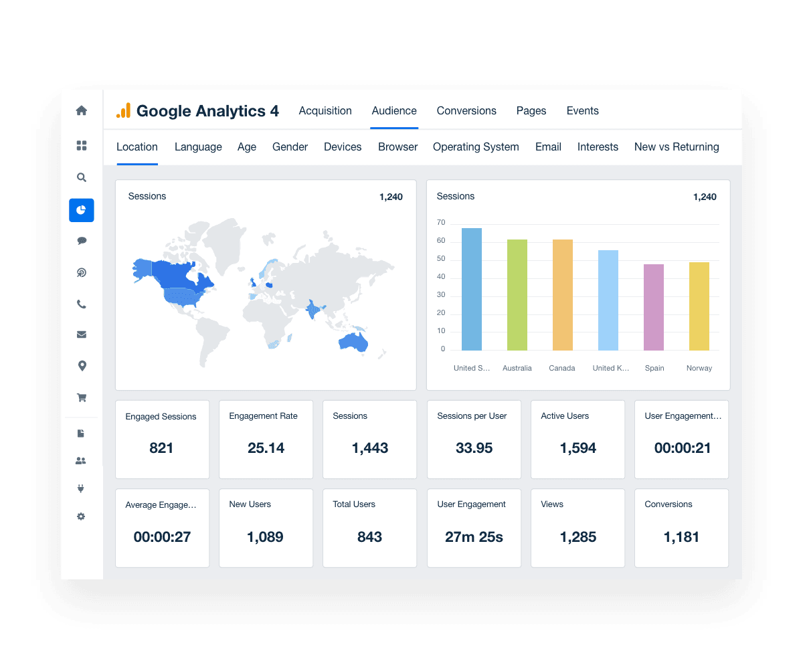Open the Acquisition section

click(x=325, y=110)
